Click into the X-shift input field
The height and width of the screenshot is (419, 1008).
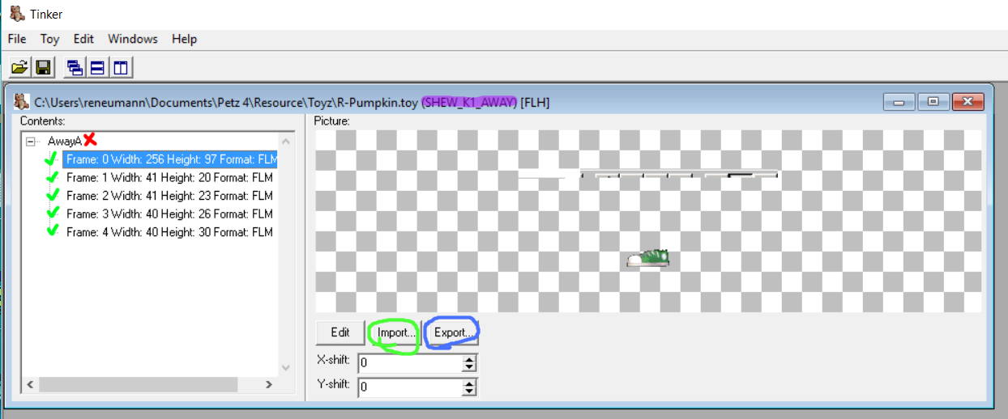pos(410,363)
